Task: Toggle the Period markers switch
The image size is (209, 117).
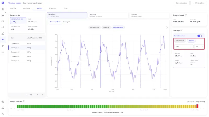Action: [x=200, y=36]
